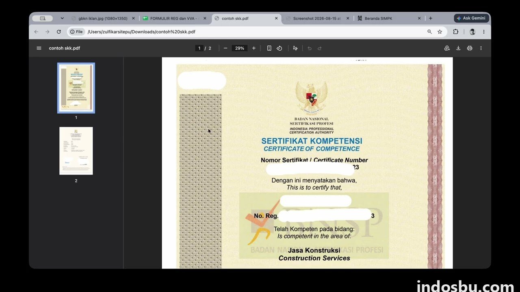Close the gbkn iklan.jpg tab
The image size is (520, 292).
point(133,18)
